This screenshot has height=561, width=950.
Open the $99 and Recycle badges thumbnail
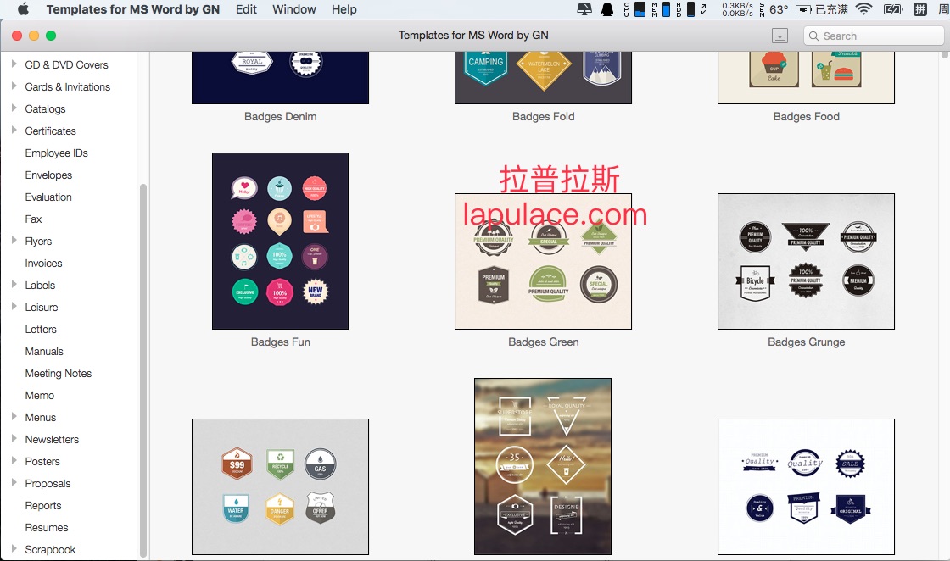tap(280, 486)
